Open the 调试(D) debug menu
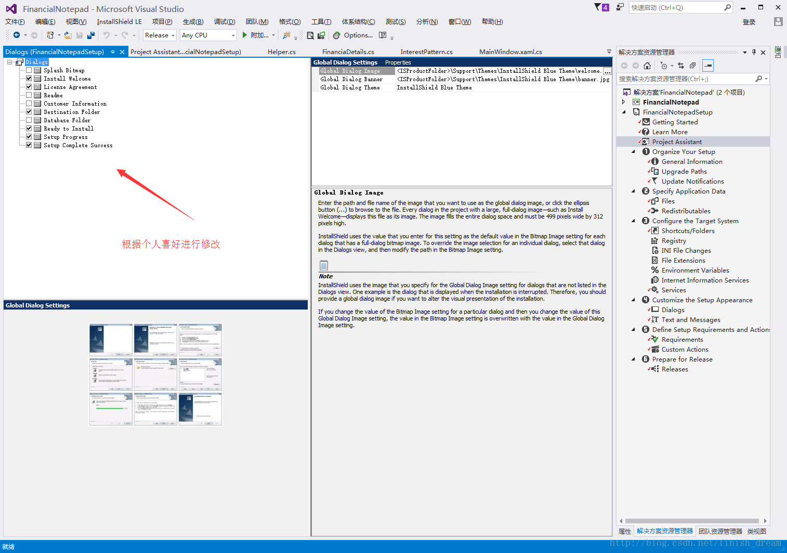This screenshot has height=553, width=787. click(225, 21)
